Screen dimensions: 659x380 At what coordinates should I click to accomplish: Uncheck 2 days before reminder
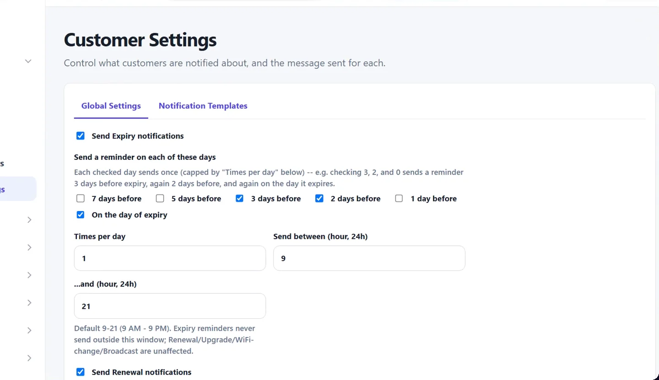click(319, 198)
